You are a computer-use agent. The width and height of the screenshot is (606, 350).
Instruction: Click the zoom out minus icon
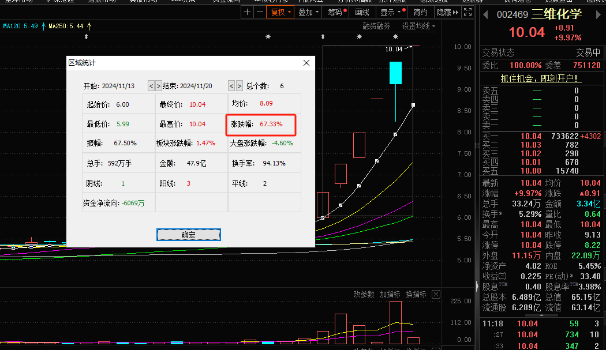[x=260, y=12]
